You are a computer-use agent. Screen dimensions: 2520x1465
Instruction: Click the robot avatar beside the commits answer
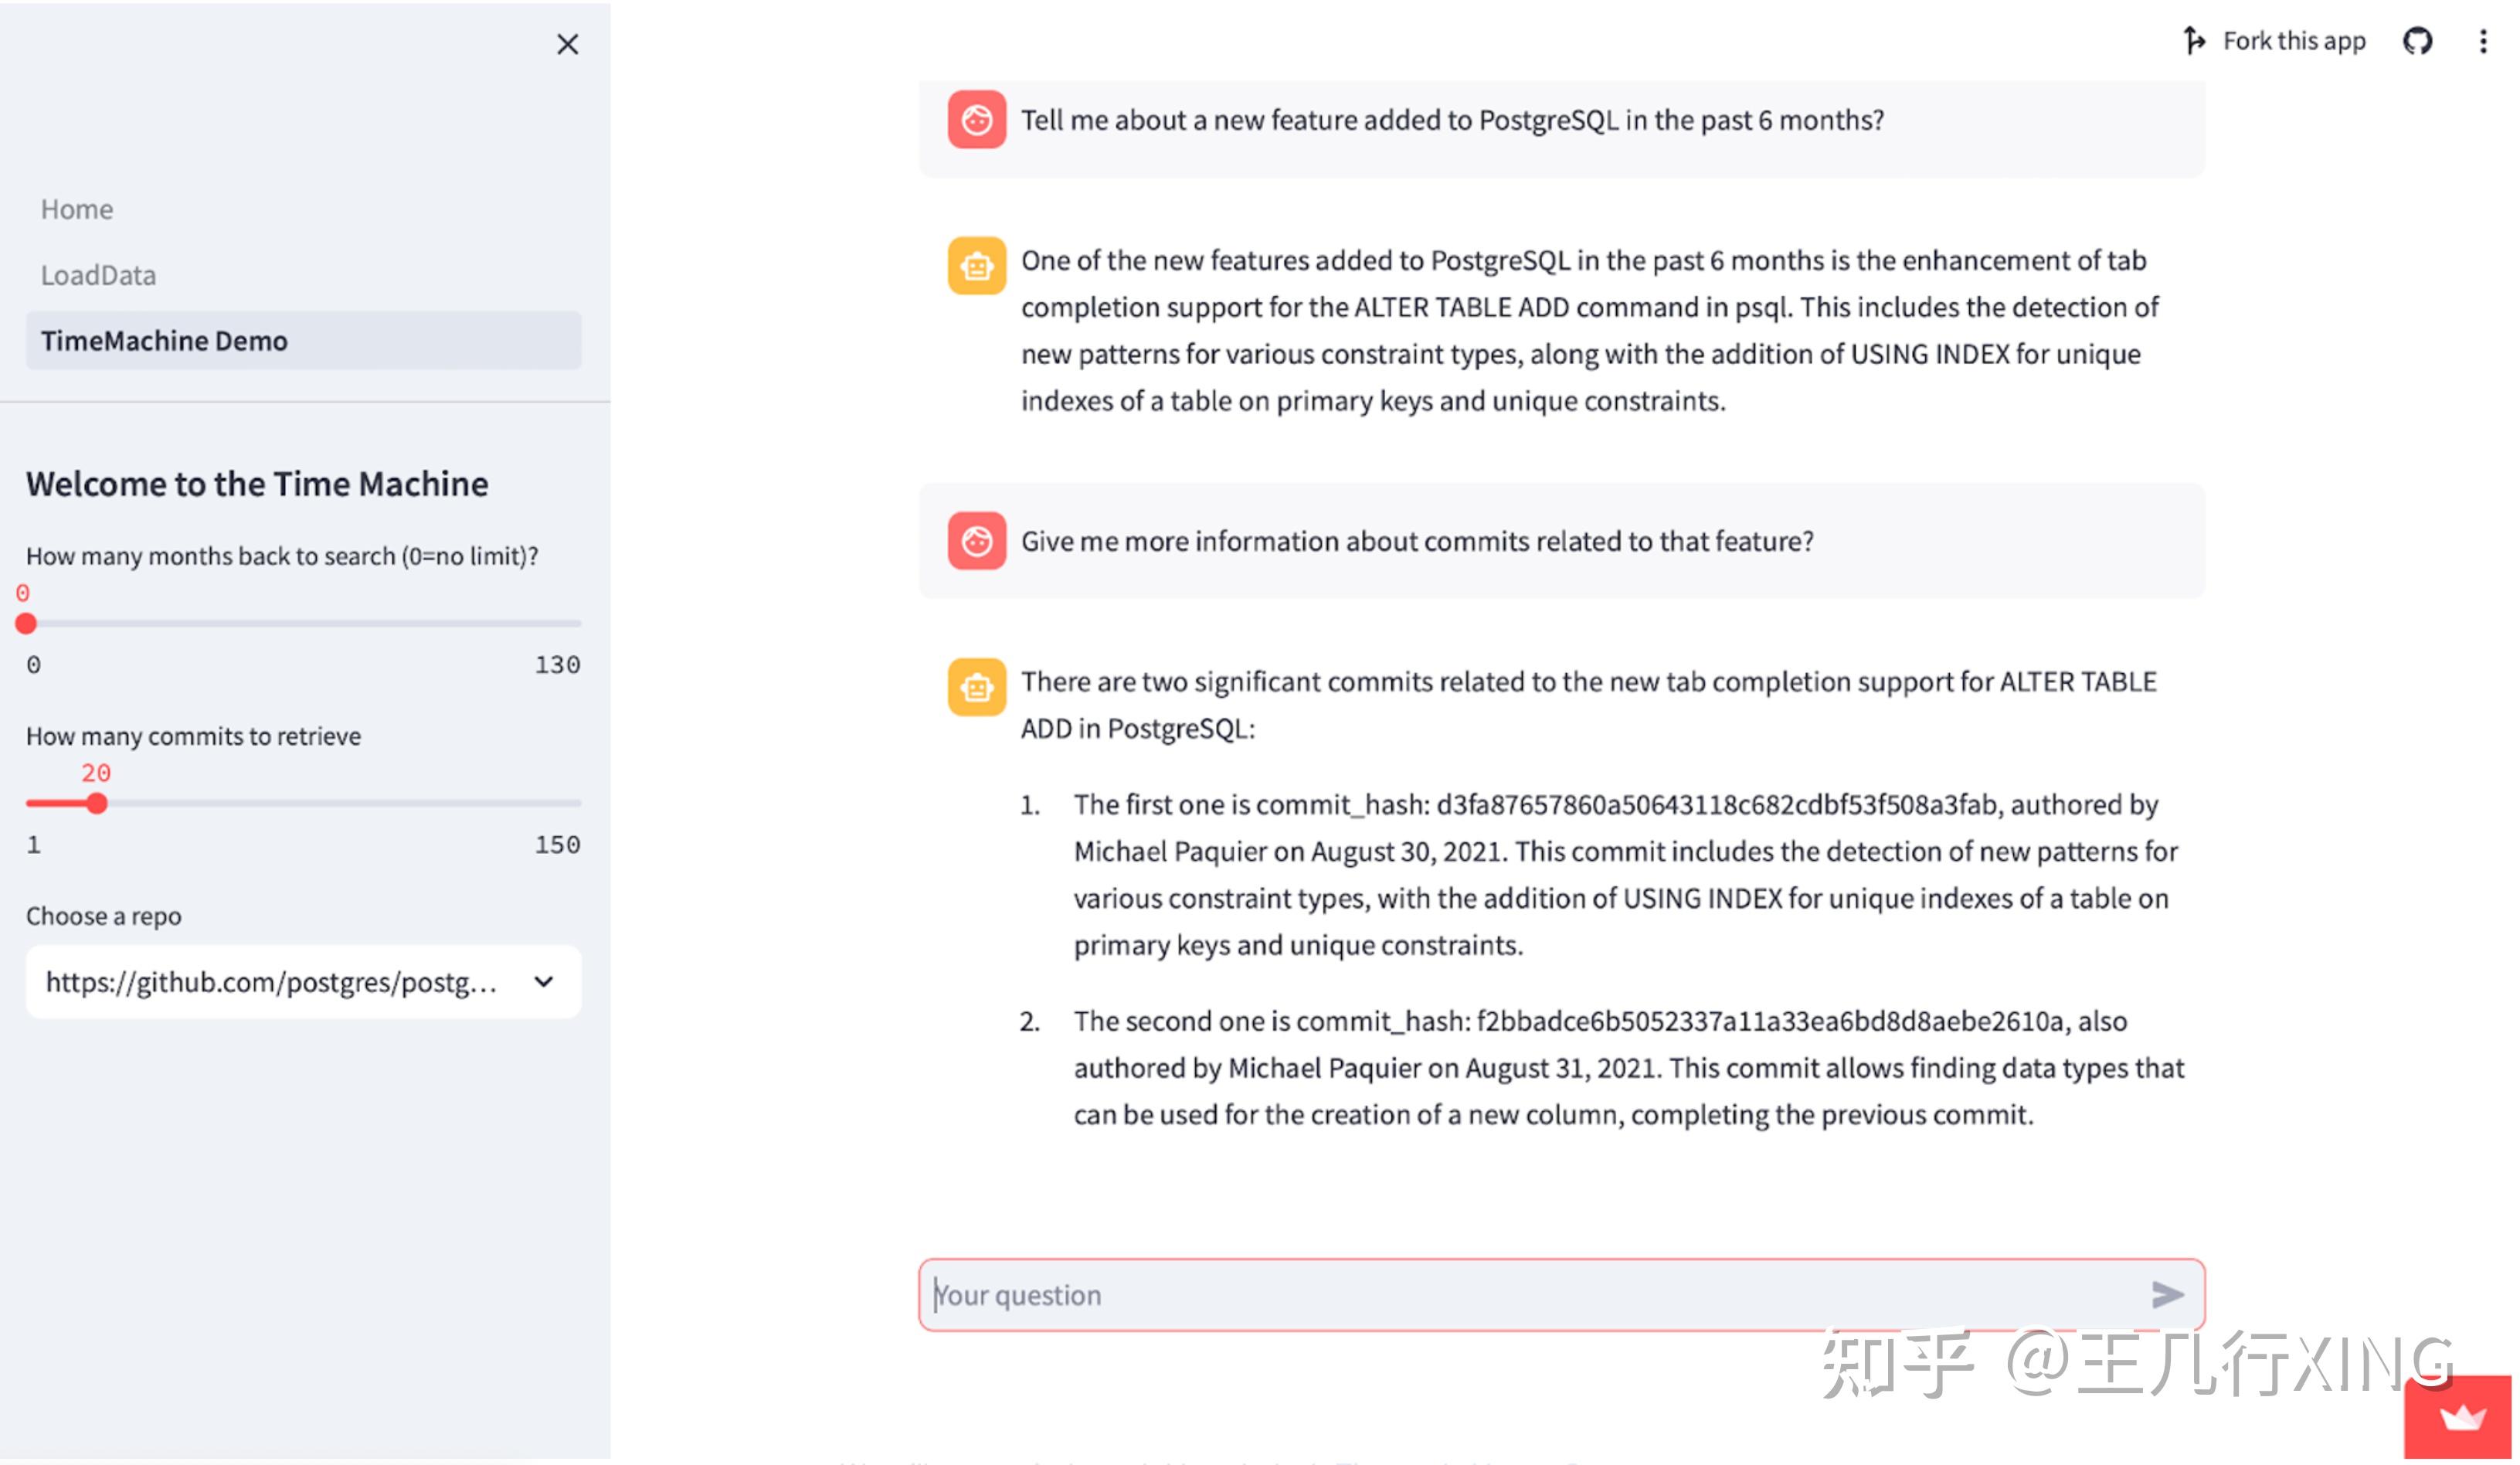pos(977,688)
